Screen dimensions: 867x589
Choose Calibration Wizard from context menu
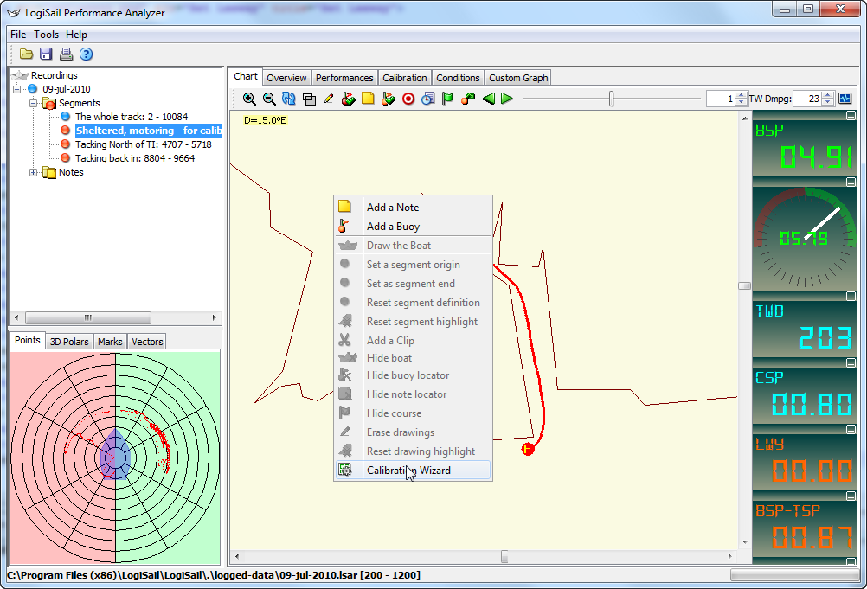tap(408, 471)
